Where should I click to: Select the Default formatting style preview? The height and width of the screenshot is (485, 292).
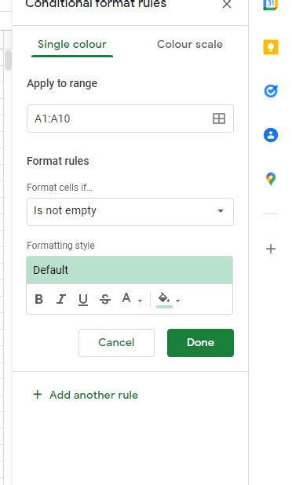coord(130,270)
